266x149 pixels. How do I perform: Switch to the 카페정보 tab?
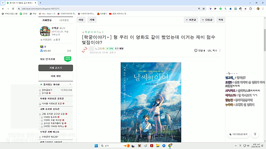coord(47,20)
